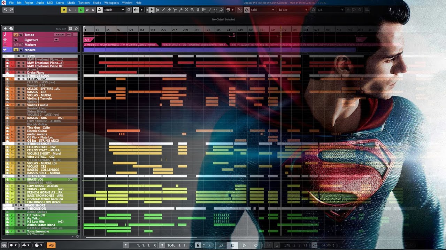Viewport: 446px width, 250px height.
Task: Toggle AQ auto quantize button
Action: (51, 245)
